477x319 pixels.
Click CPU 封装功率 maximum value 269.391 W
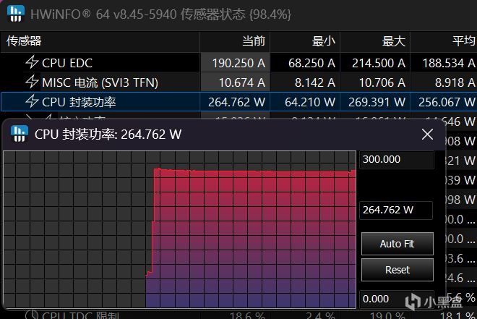377,102
